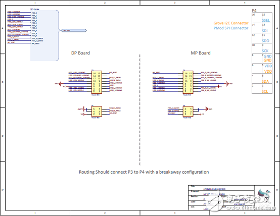Select the blue PMod SPI Connector text

pyautogui.click(x=231, y=28)
